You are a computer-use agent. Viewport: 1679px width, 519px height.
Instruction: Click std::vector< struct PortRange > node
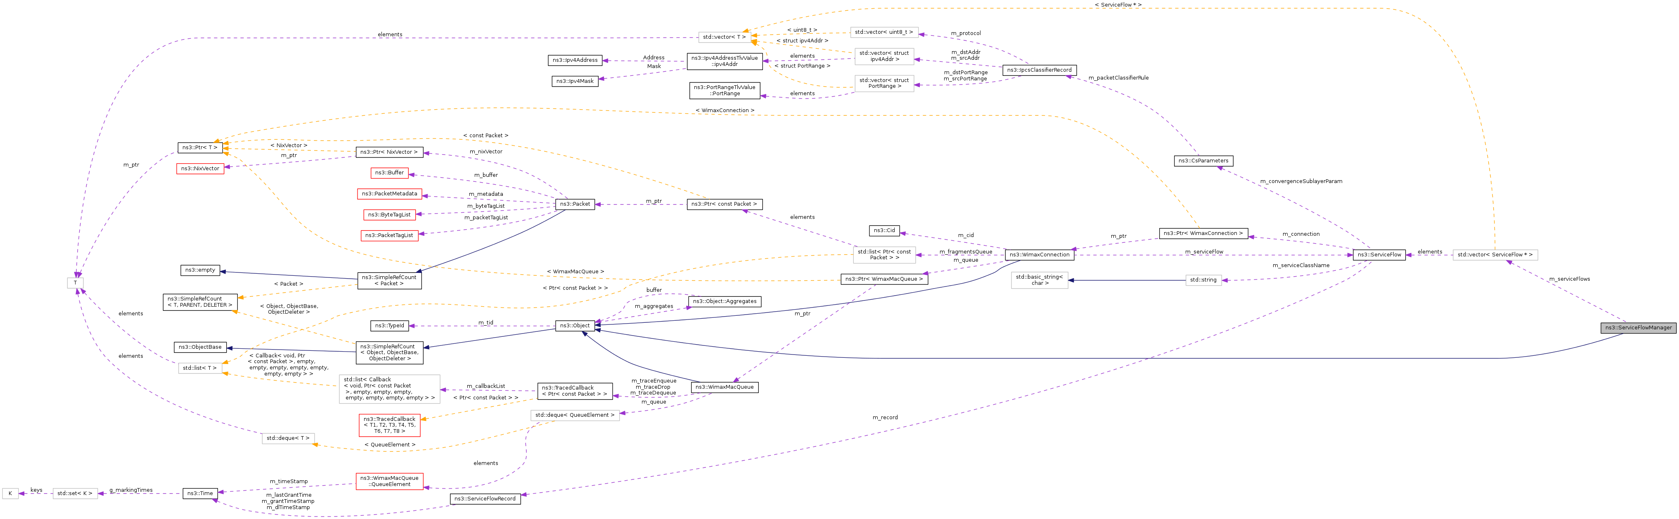884,83
